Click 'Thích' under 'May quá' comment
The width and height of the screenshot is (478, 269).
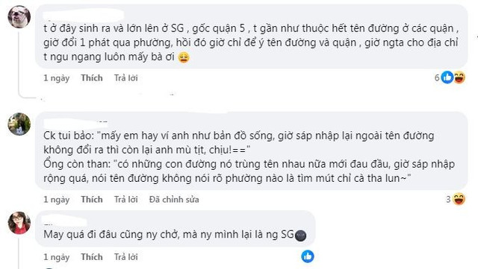pyautogui.click(x=92, y=257)
